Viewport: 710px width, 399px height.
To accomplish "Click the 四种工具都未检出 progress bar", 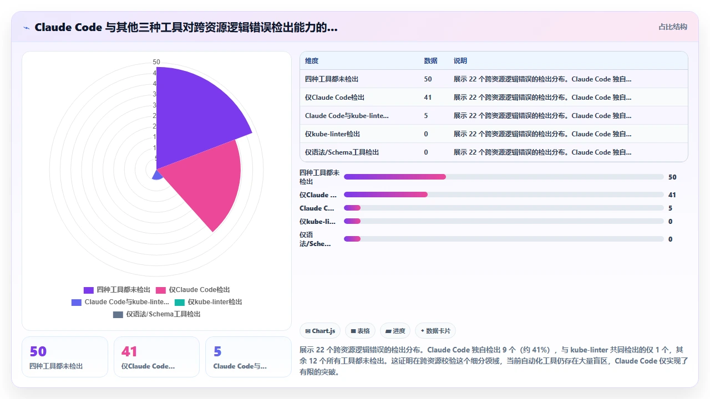I will pos(504,177).
